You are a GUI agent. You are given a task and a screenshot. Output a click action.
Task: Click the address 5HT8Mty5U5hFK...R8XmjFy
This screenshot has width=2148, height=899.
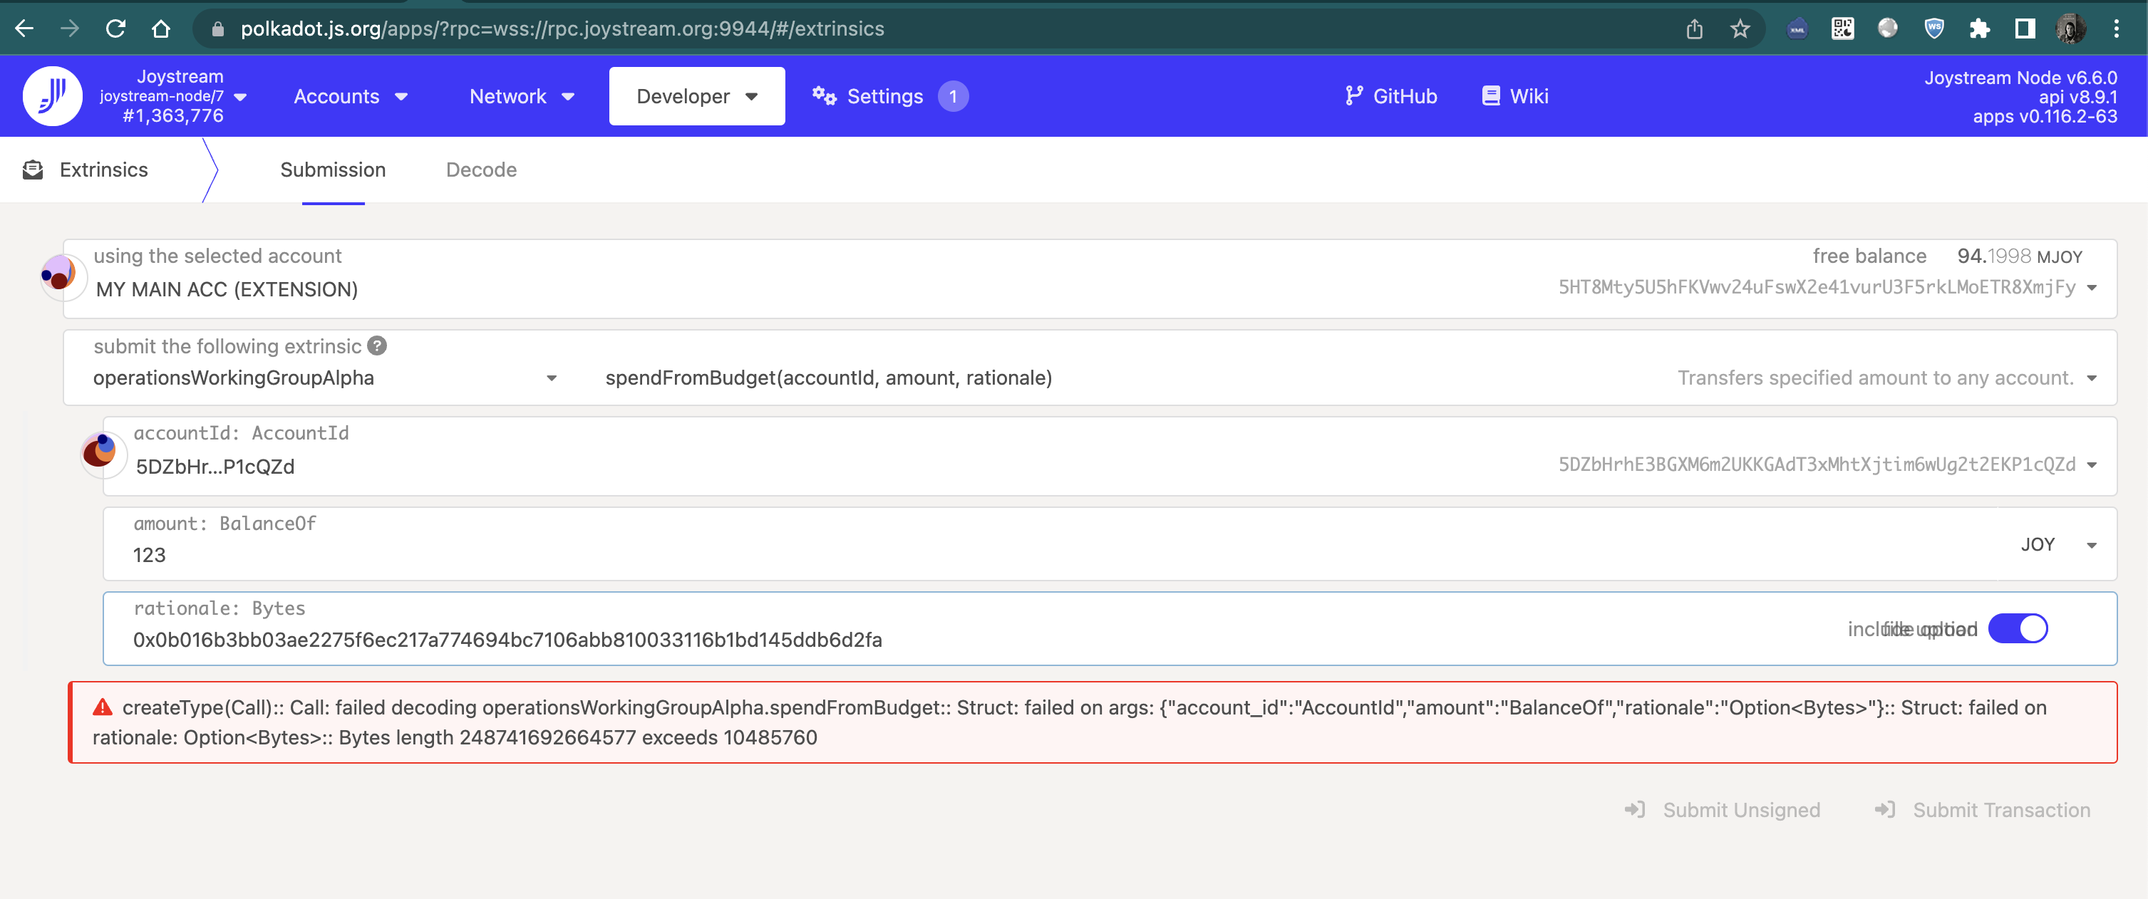tap(1816, 288)
